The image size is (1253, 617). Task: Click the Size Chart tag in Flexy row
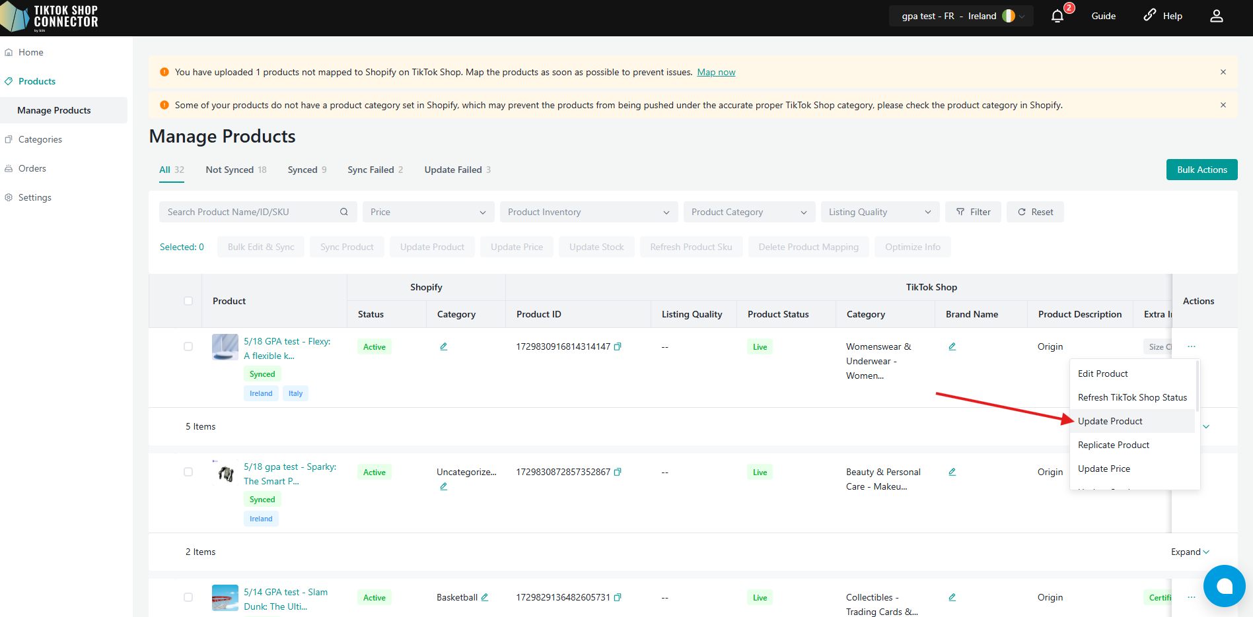point(1157,346)
